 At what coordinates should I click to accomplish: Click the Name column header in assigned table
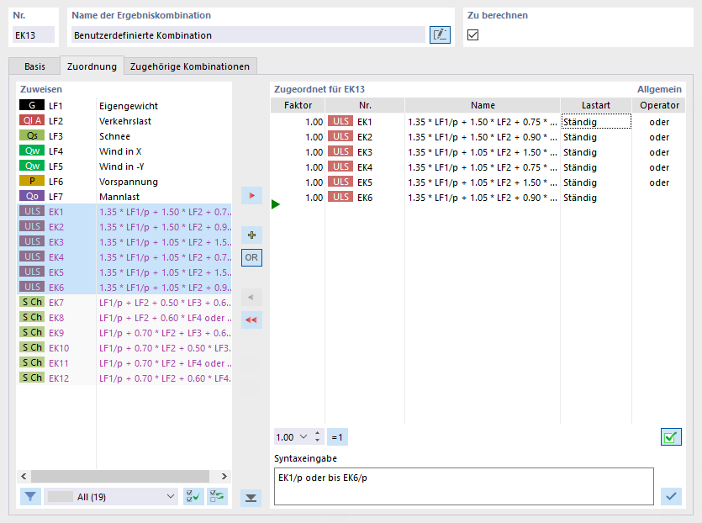(x=483, y=105)
